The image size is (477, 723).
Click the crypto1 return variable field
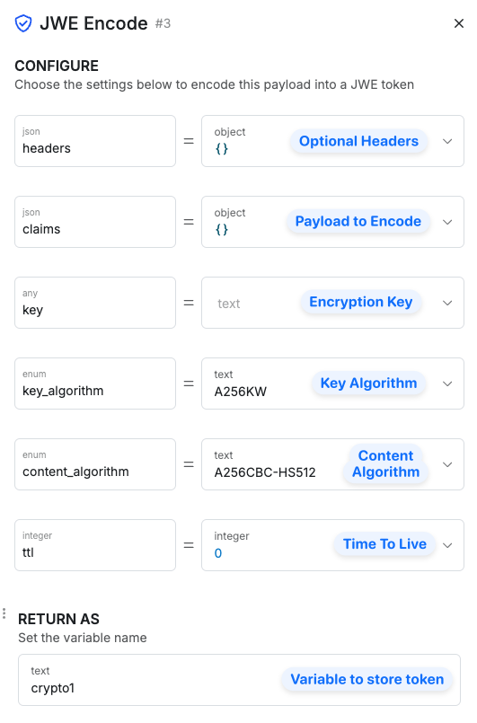point(240,680)
